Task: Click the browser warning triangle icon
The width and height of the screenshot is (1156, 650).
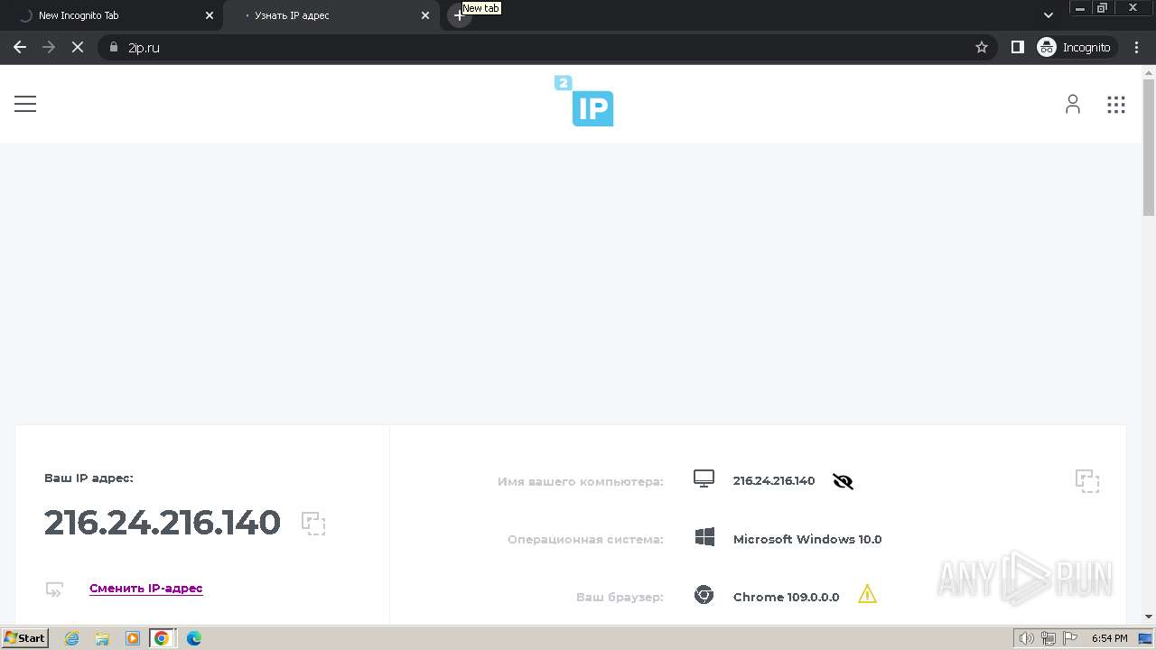Action: pyautogui.click(x=867, y=594)
